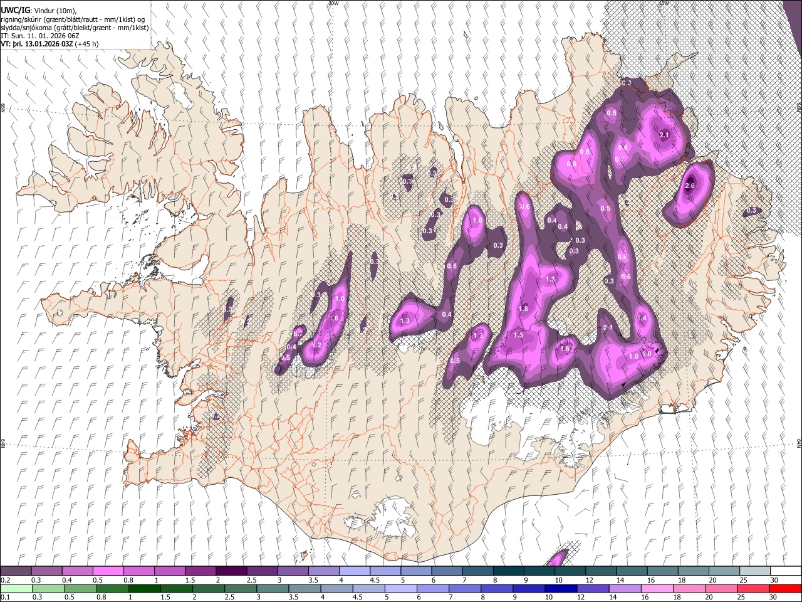Viewport: 802px width, 602px height.
Task: Click the upper scale swatch between 1 and 1.5
Action: pyautogui.click(x=170, y=571)
